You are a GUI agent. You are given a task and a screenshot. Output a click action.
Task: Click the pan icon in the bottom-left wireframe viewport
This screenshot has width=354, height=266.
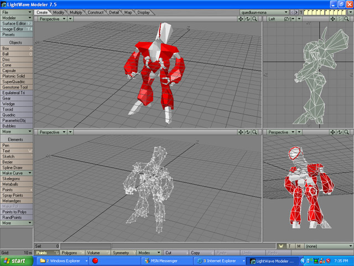[241, 132]
